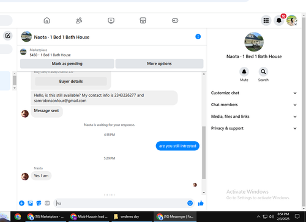Screen dimensions: 306x222
Task: Show hidden tray icons chevron
Action: (258, 216)
